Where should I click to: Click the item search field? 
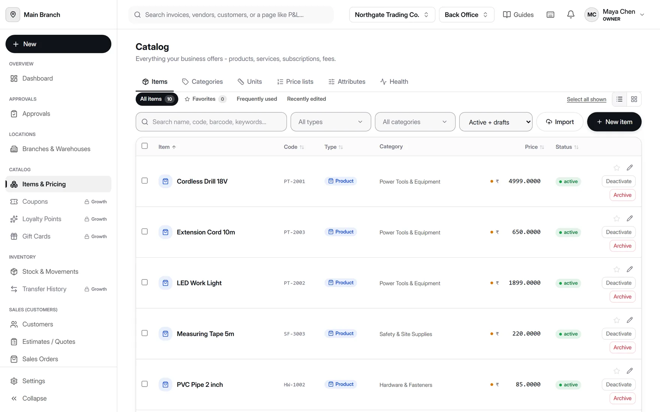click(211, 122)
